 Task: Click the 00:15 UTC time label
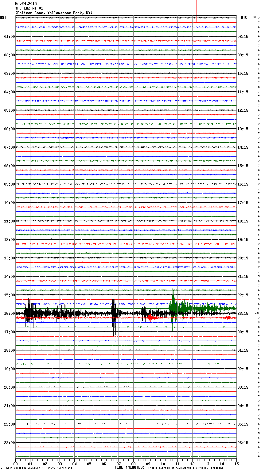click(x=243, y=332)
